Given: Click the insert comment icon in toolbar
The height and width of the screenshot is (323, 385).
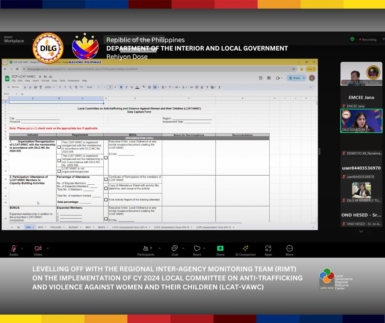Looking at the screenshot, I should (x=197, y=87).
